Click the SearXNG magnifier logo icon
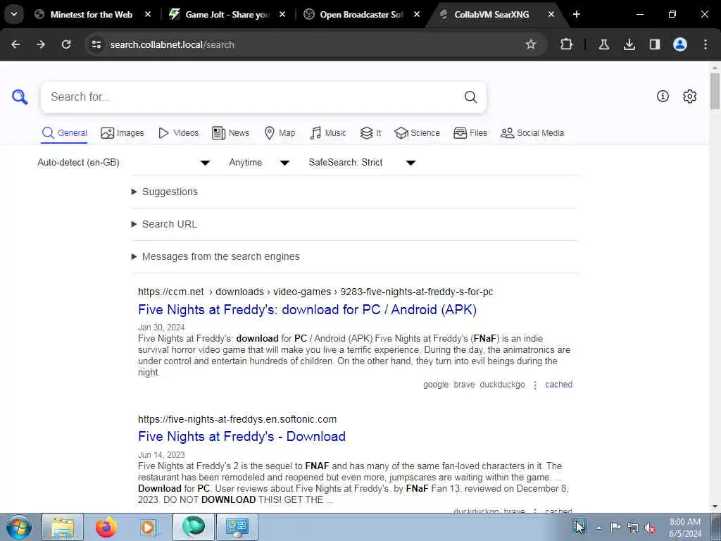Image resolution: width=721 pixels, height=541 pixels. click(20, 97)
